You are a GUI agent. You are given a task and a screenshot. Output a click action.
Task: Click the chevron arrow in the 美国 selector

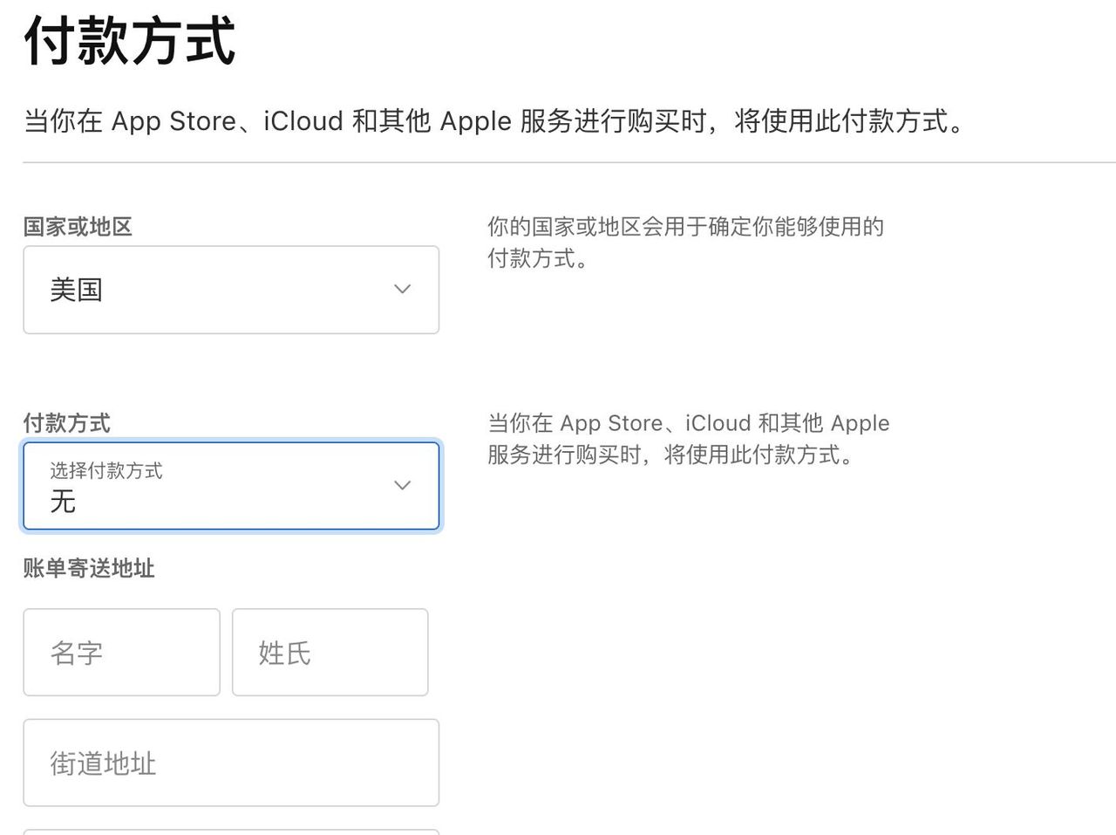[402, 289]
